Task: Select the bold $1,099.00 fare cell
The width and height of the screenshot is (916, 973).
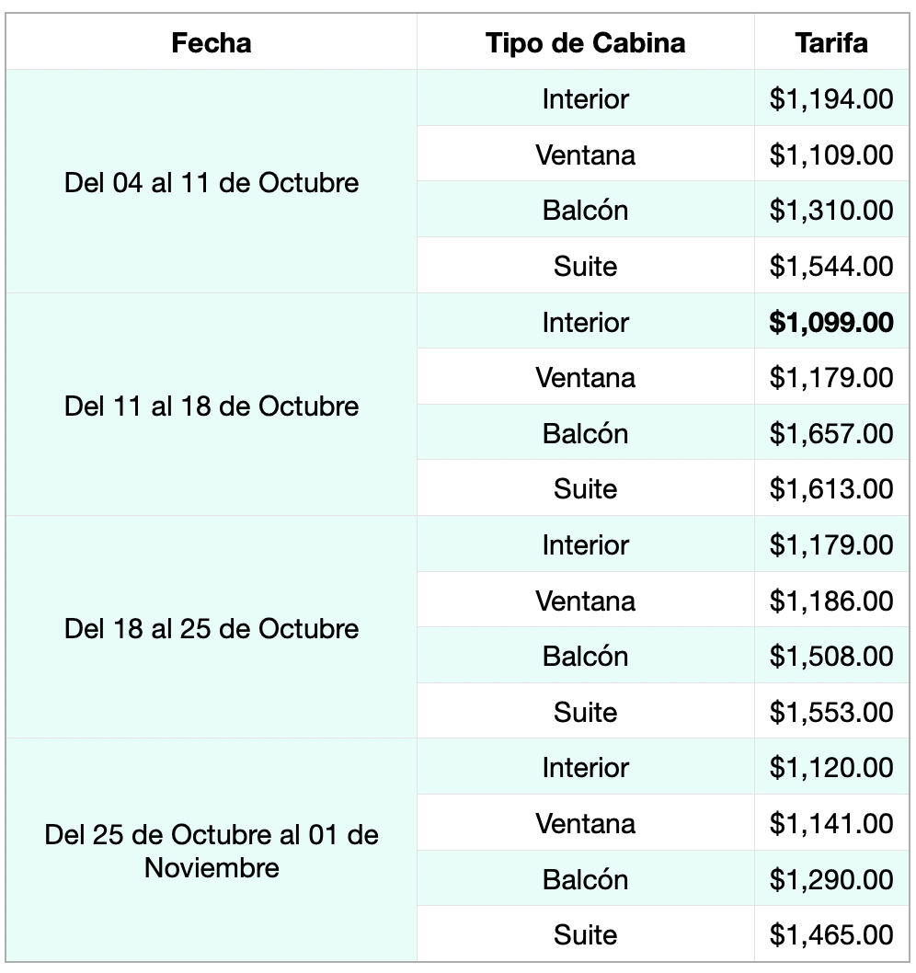Action: click(x=831, y=321)
